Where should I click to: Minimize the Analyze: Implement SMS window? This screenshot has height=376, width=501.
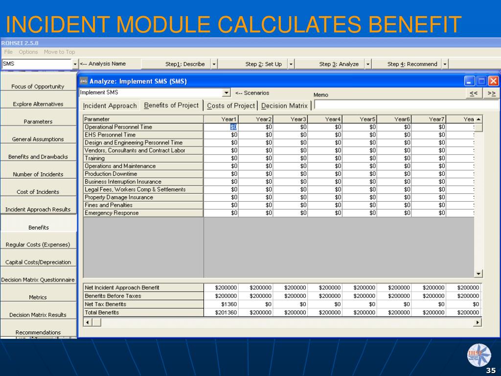coord(469,81)
